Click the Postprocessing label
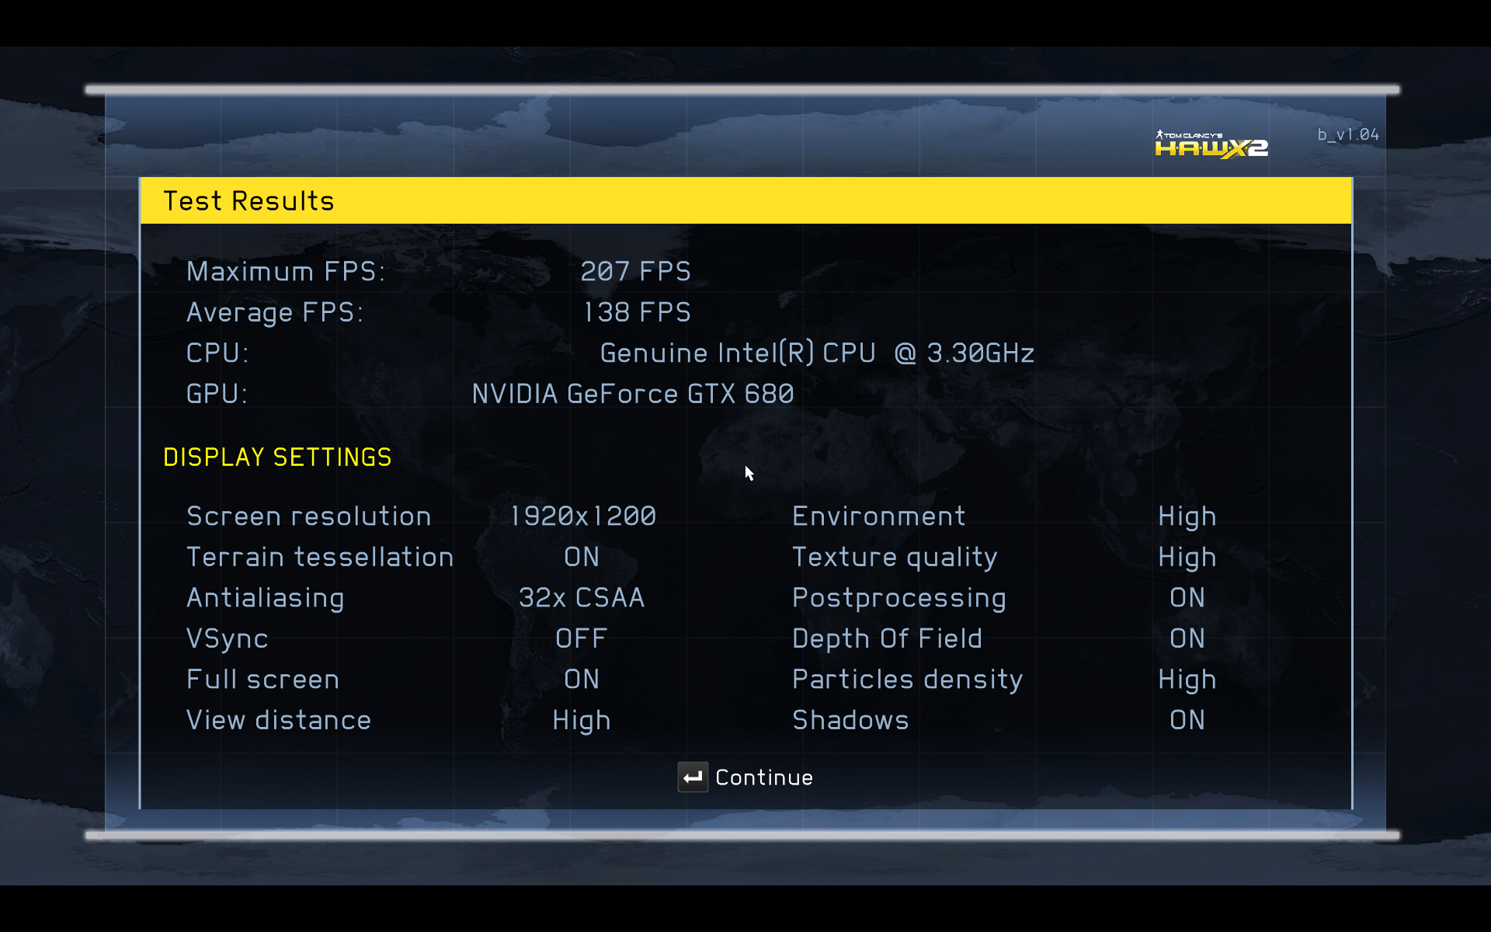Screen dimensions: 1491x932 tap(899, 599)
